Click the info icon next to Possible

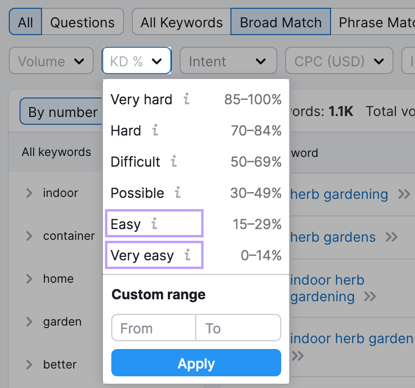(177, 193)
